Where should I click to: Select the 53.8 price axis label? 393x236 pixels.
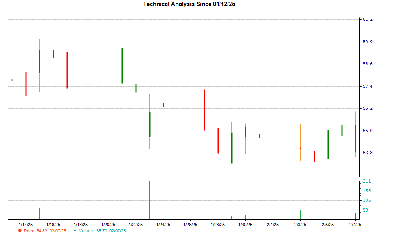[367, 153]
